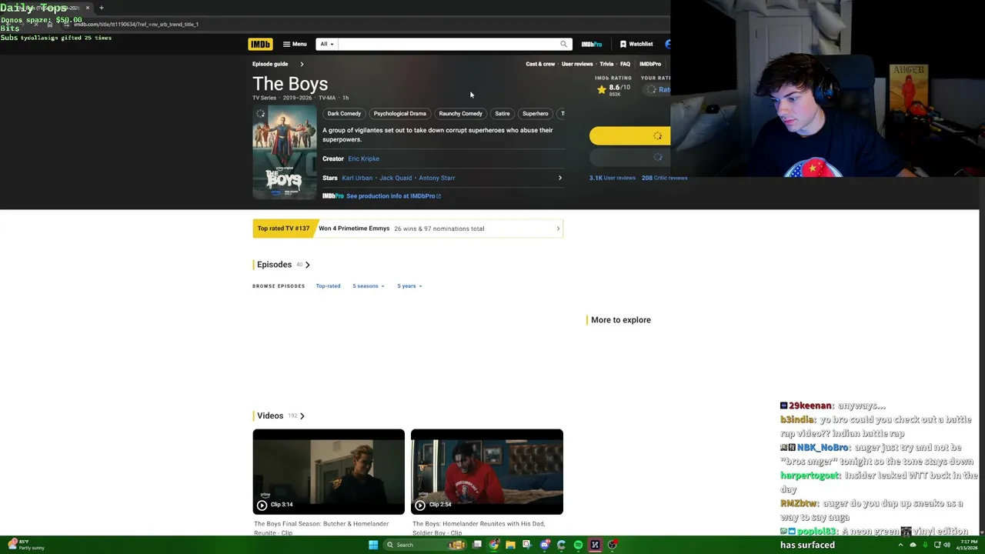Expand Stars row chevron arrow

tap(559, 178)
